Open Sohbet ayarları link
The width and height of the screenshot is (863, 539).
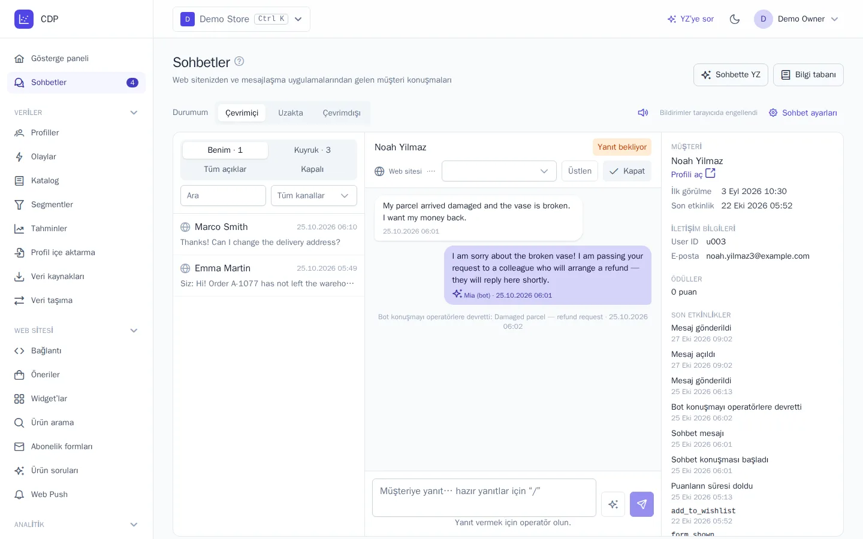[x=803, y=113]
